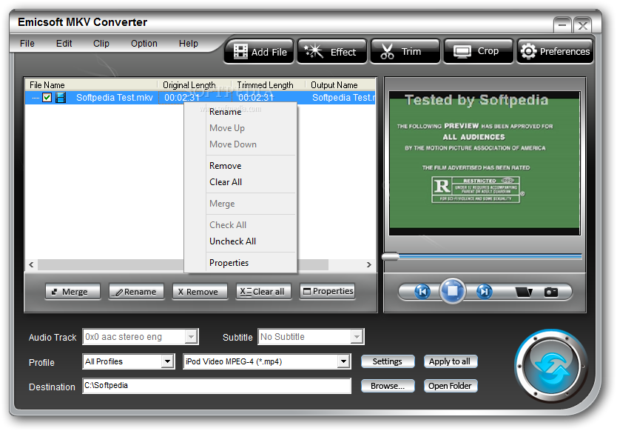Expand the Subtitle dropdown
The image size is (617, 431).
pyautogui.click(x=357, y=337)
